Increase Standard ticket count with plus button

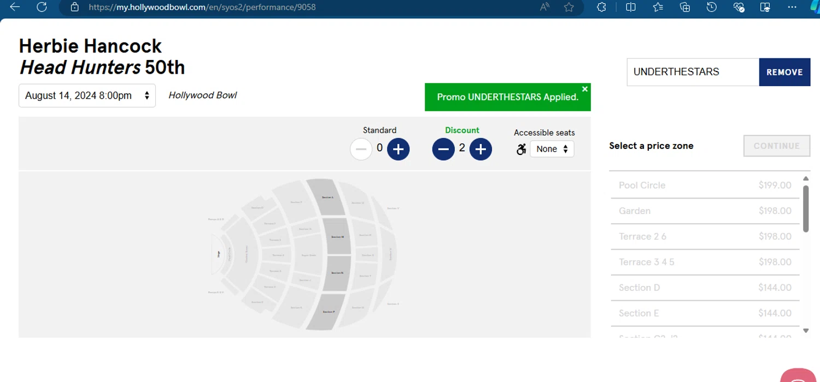398,149
